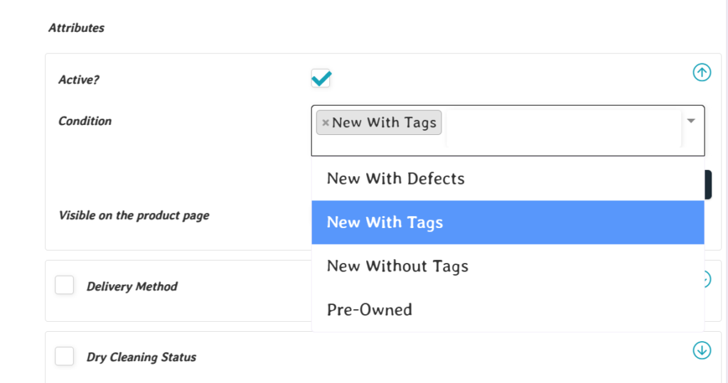Enable the Dry Cleaning Status checkbox
728x383 pixels.
pyautogui.click(x=65, y=356)
